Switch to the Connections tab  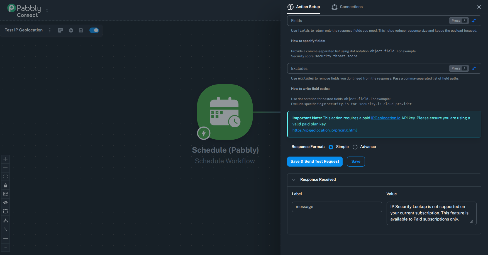point(347,7)
